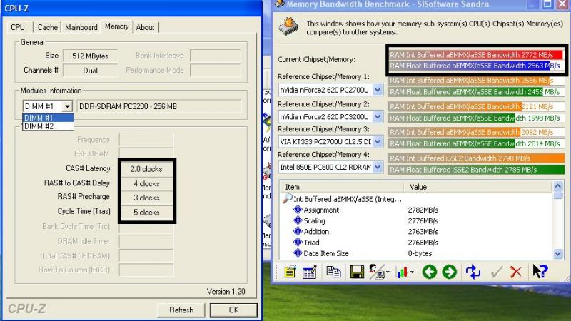Click the green iSSE2 Float 2785 MB/s bar
The width and height of the screenshot is (571, 321).
tap(476, 170)
